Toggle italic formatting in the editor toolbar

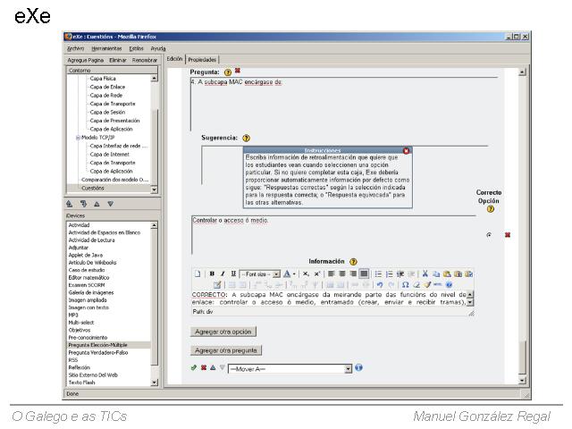[x=222, y=273]
